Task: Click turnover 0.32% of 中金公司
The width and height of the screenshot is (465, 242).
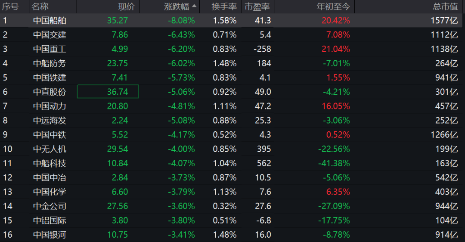Action: click(225, 206)
